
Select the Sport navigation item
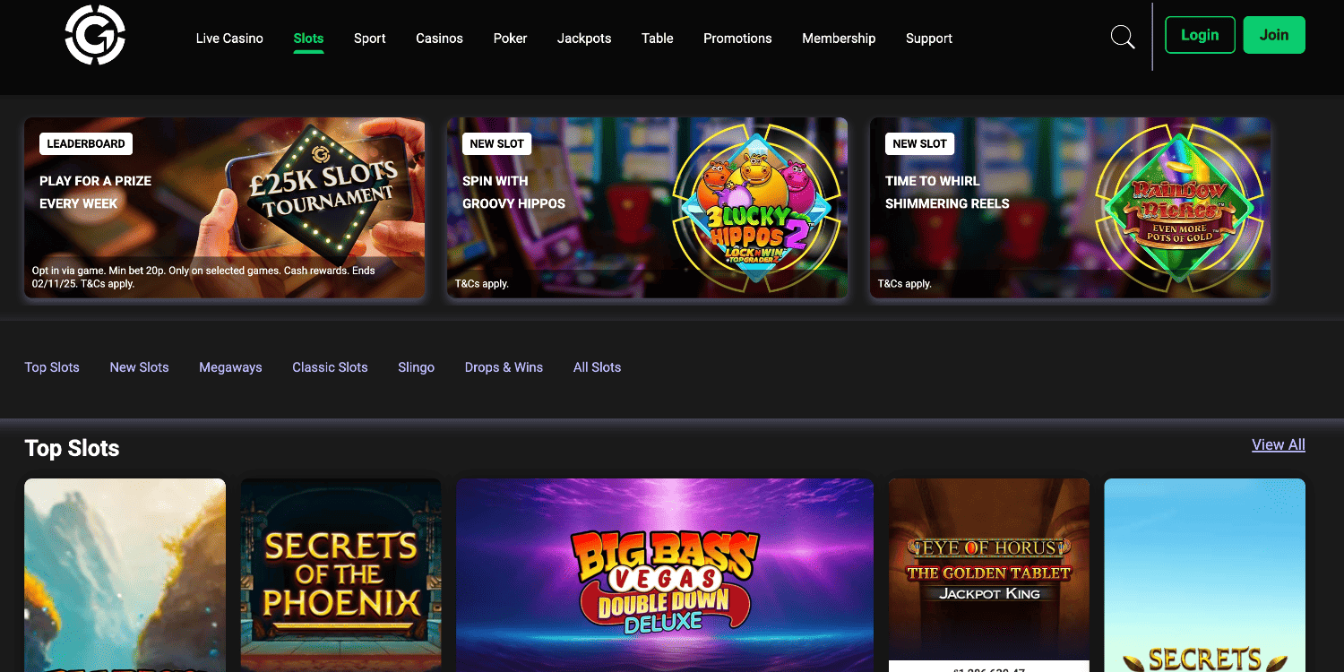(x=369, y=39)
